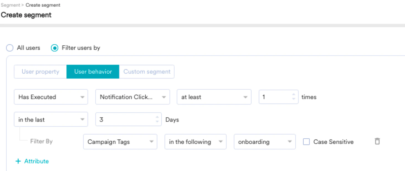Switch to the User property tab
Viewport: 405px width, 171px height.
click(x=40, y=72)
